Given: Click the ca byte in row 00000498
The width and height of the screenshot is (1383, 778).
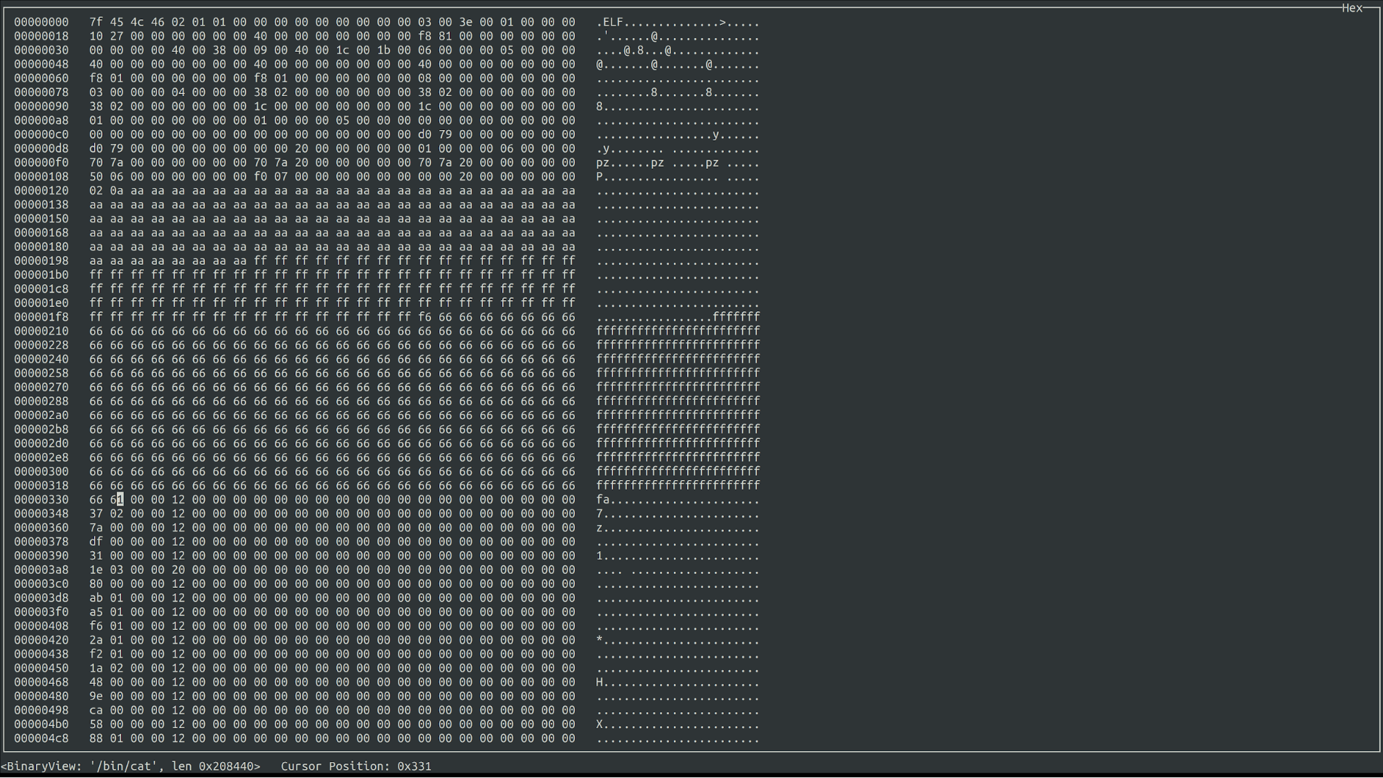Looking at the screenshot, I should pyautogui.click(x=95, y=710).
